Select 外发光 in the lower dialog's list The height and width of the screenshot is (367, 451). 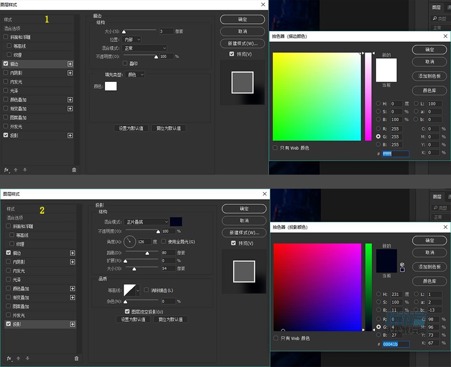point(18,315)
